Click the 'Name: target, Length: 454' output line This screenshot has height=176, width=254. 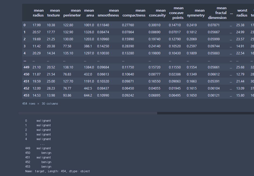tap(57, 171)
